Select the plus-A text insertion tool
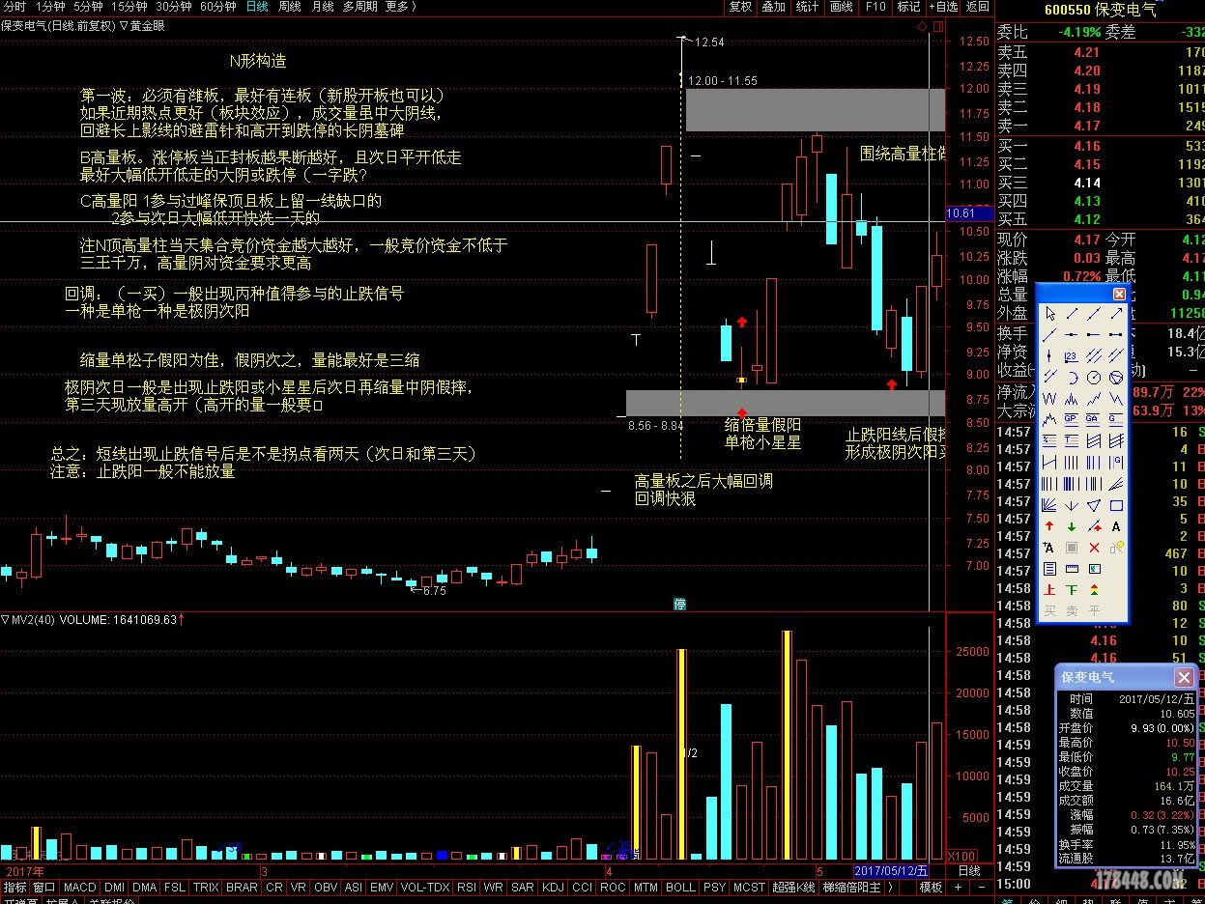Image resolution: width=1205 pixels, height=904 pixels. tap(1049, 547)
